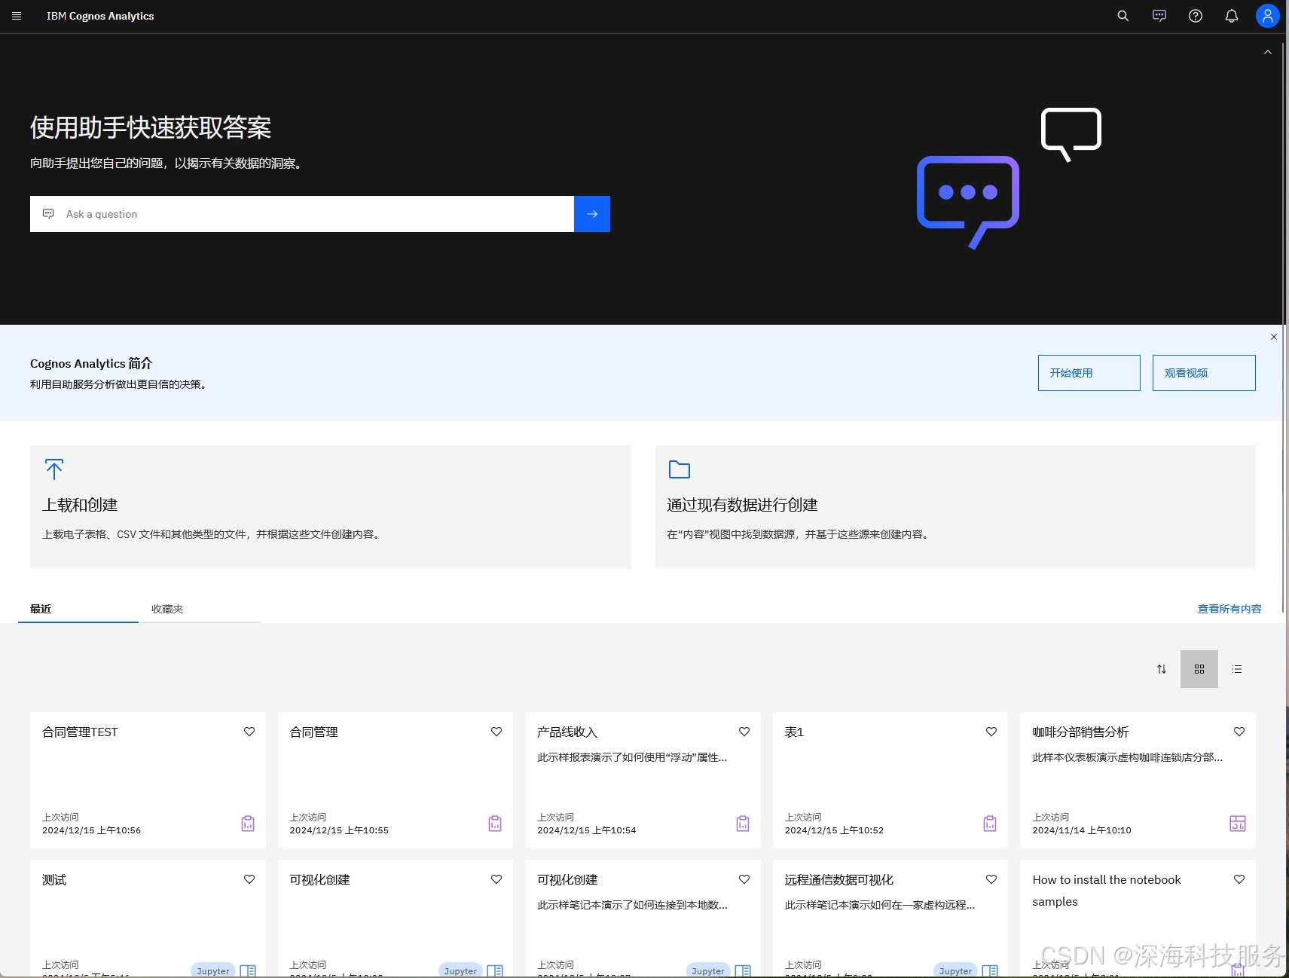
Task: Submit question with blue arrow button
Action: 592,214
